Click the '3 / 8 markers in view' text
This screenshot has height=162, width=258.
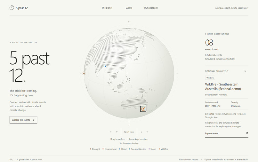point(129,143)
